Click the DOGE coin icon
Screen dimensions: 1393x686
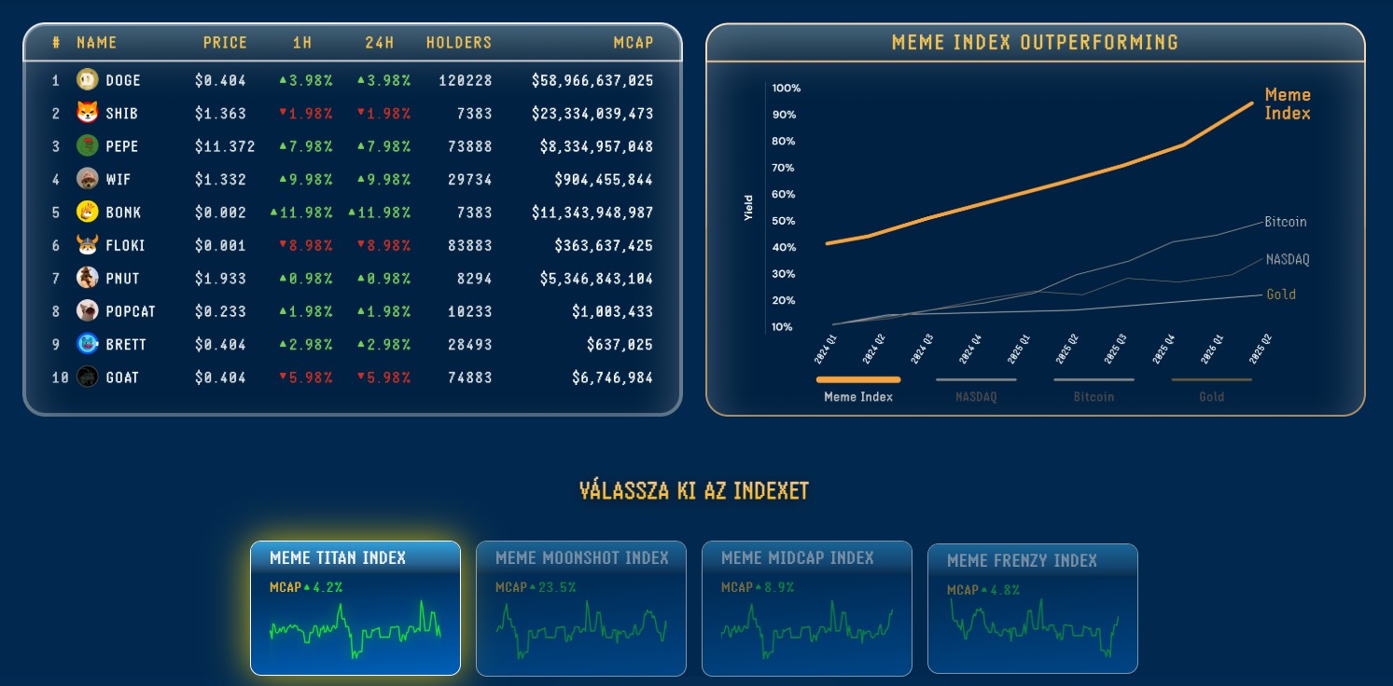coord(87,80)
